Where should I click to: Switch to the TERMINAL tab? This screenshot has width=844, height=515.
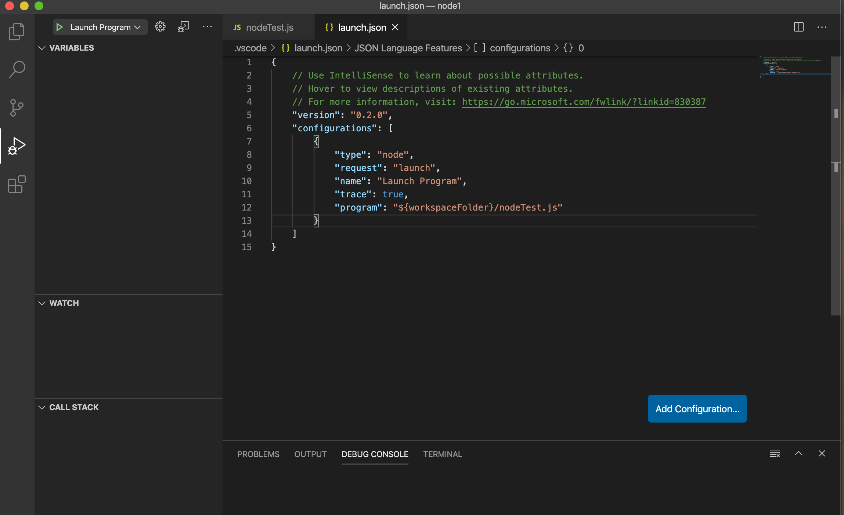[442, 454]
